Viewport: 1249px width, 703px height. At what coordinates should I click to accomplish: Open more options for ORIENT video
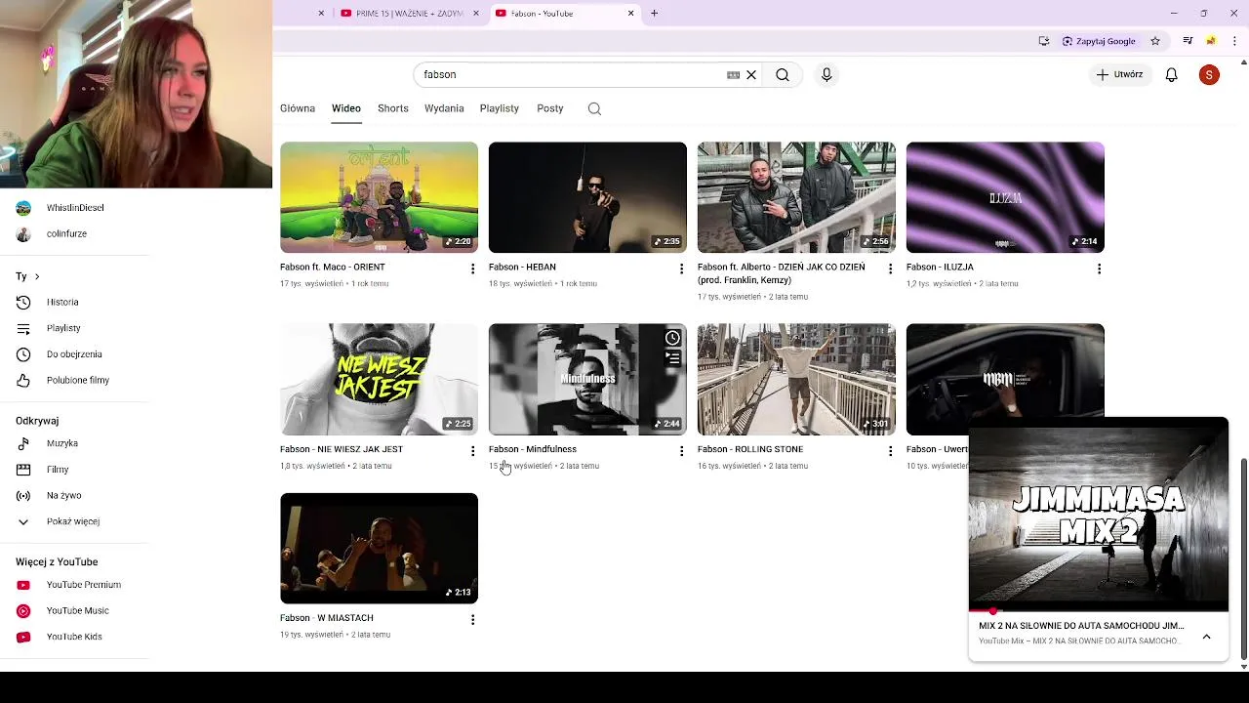[x=472, y=269]
